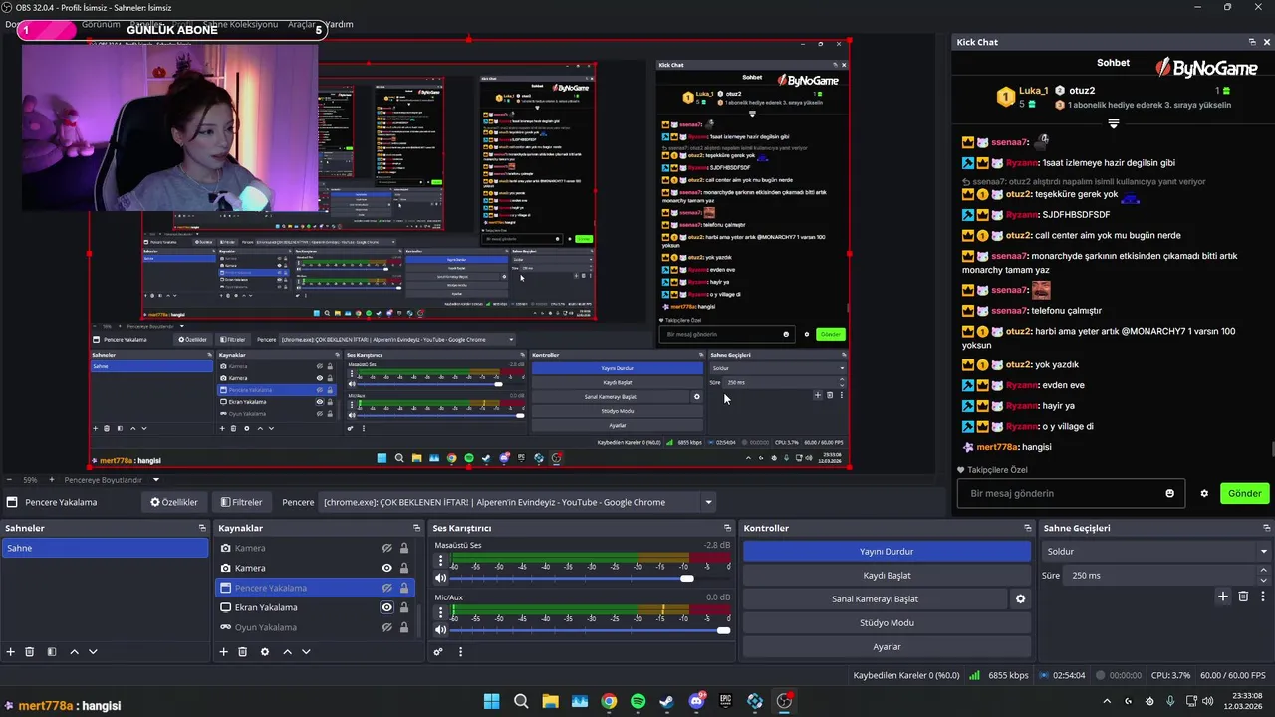Decrease Süre duration with down arrow
The width and height of the screenshot is (1275, 717).
pyautogui.click(x=1264, y=580)
